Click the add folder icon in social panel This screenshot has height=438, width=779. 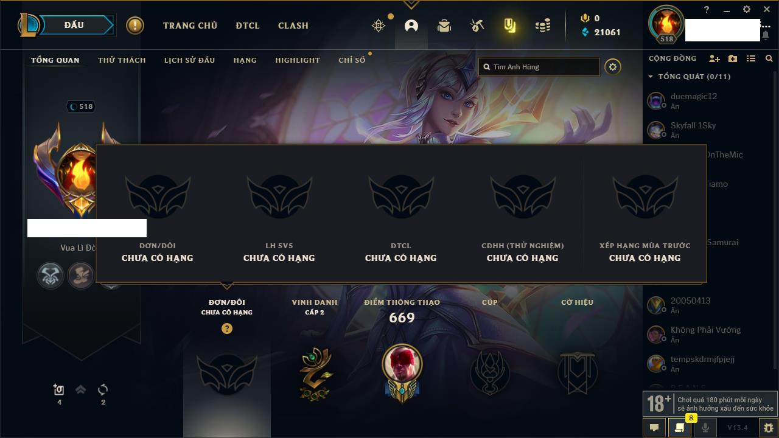(x=733, y=58)
